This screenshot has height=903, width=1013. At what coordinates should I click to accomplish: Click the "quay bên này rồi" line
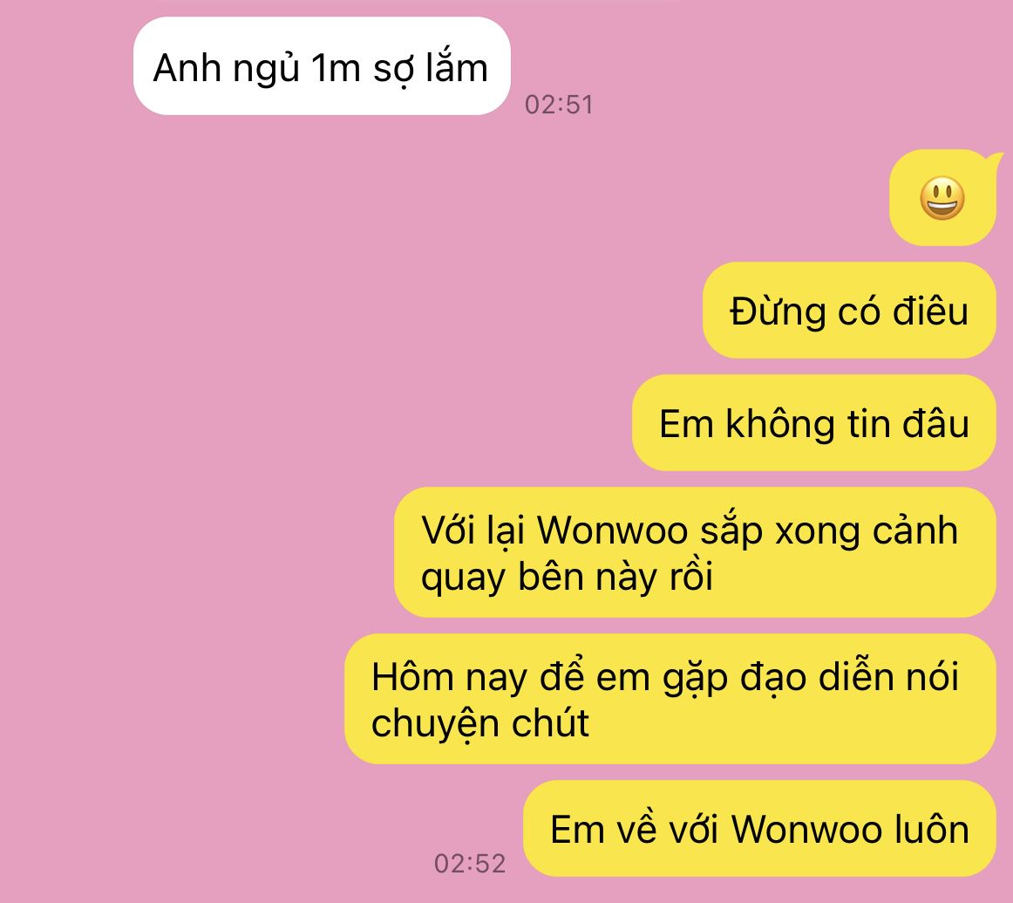(x=567, y=577)
